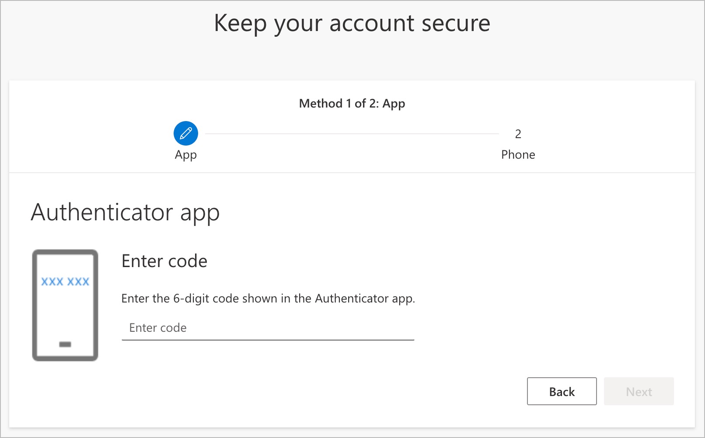Click the 6-digit code instruction text

[x=268, y=299]
